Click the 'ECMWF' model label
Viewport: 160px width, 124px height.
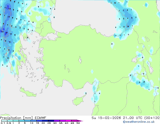(41, 118)
